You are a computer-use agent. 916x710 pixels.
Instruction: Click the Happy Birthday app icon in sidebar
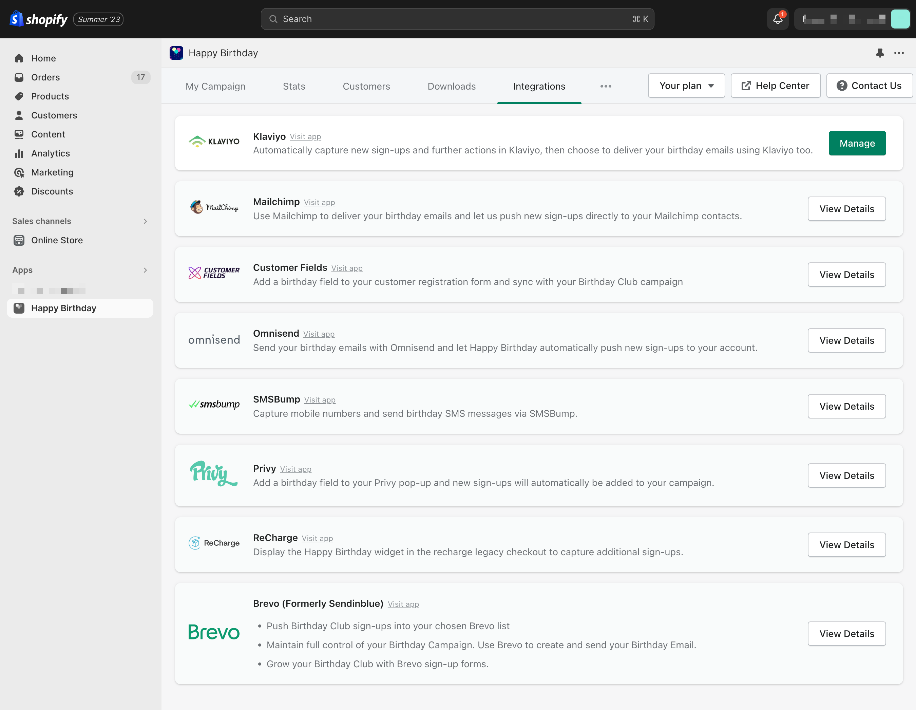[19, 308]
